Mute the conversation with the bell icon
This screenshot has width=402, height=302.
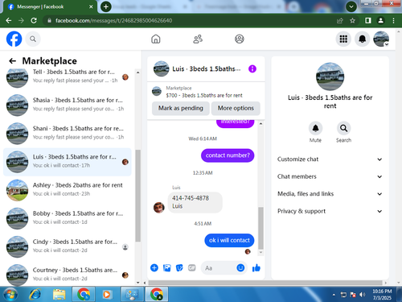(x=315, y=129)
